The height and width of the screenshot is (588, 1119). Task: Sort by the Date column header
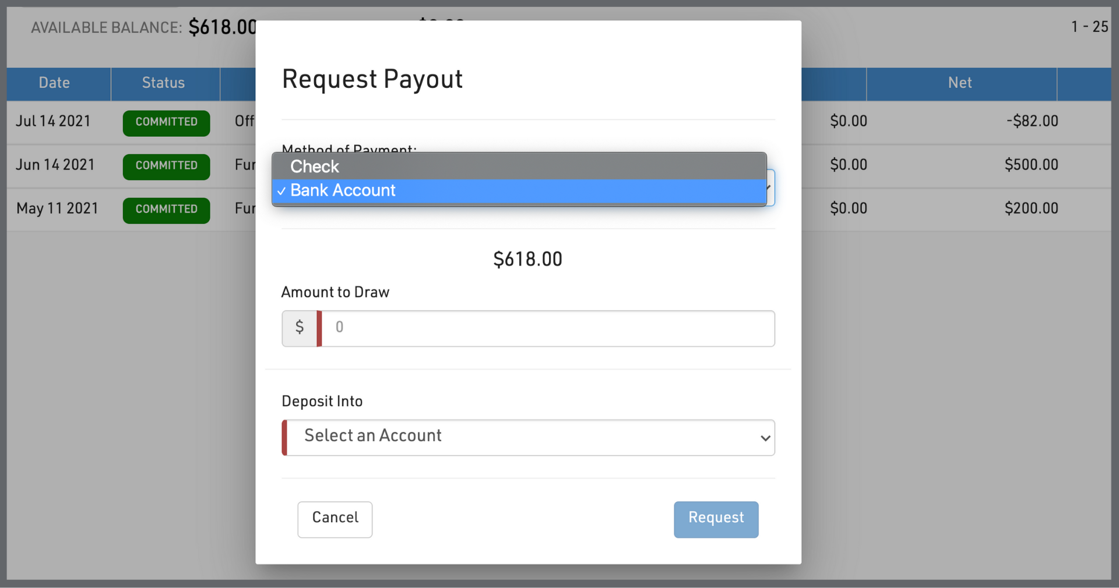54,83
